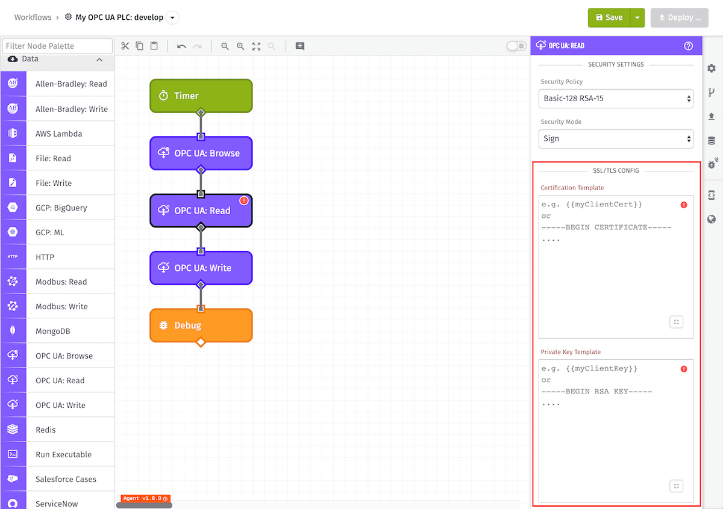Pick File: Write from palette
723x509 pixels.
pos(57,183)
